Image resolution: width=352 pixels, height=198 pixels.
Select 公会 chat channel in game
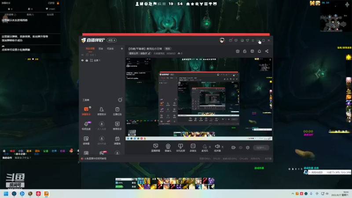coord(46,151)
